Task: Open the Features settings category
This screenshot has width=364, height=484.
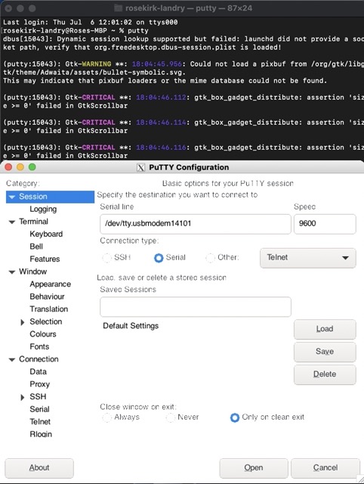Action: click(x=45, y=259)
